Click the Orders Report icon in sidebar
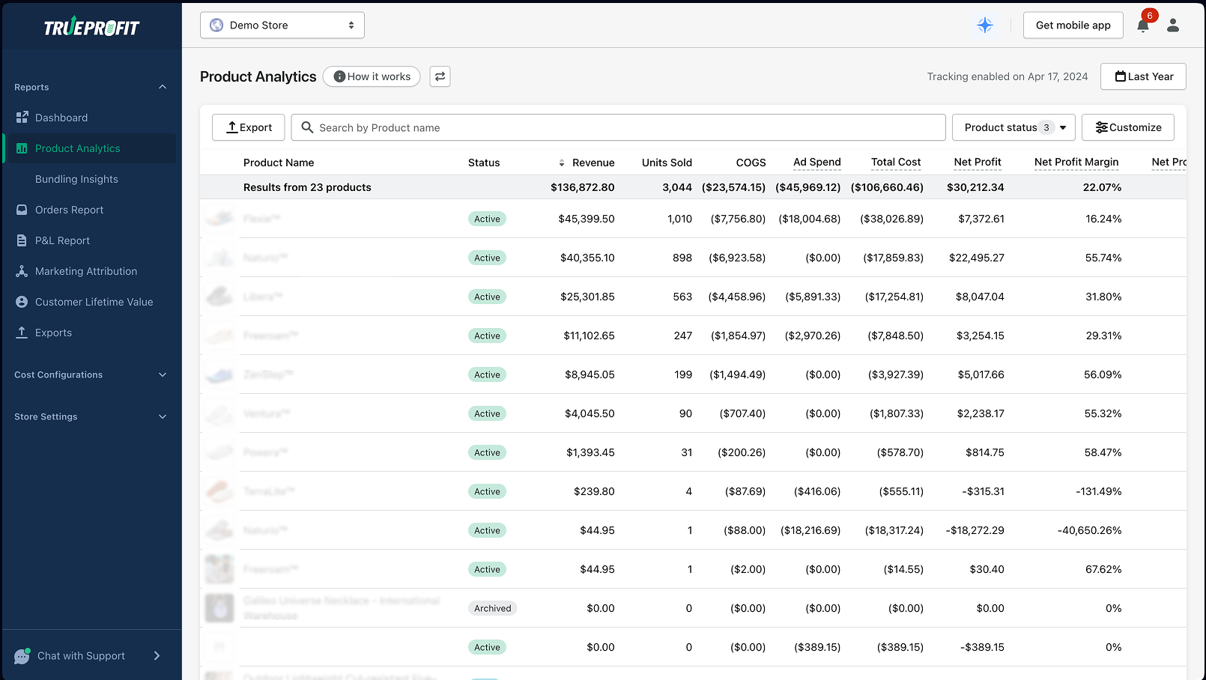 (x=22, y=210)
